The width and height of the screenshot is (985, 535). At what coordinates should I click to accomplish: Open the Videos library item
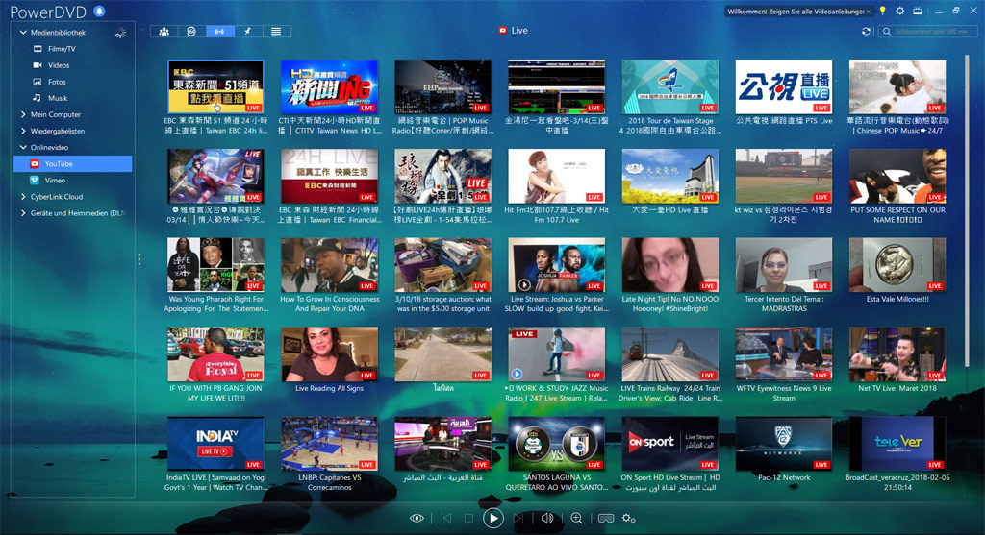[59, 65]
